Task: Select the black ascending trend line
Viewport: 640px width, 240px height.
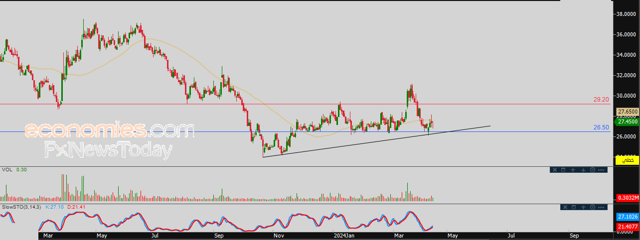Action: (376, 141)
